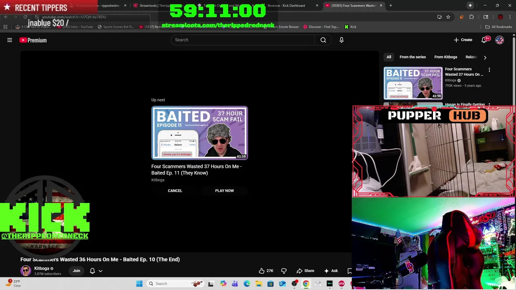The height and width of the screenshot is (290, 516).
Task: Cancel the Up next autoplay
Action: 175,191
